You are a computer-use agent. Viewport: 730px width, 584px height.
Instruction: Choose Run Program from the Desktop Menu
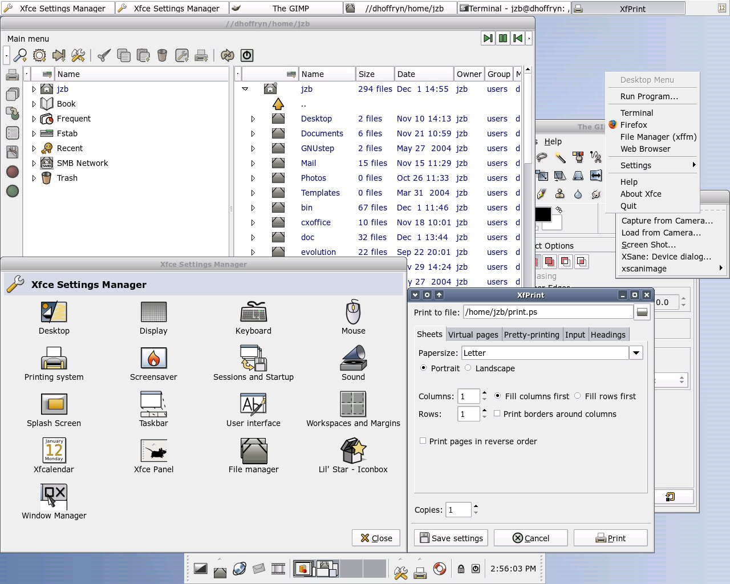pyautogui.click(x=649, y=96)
